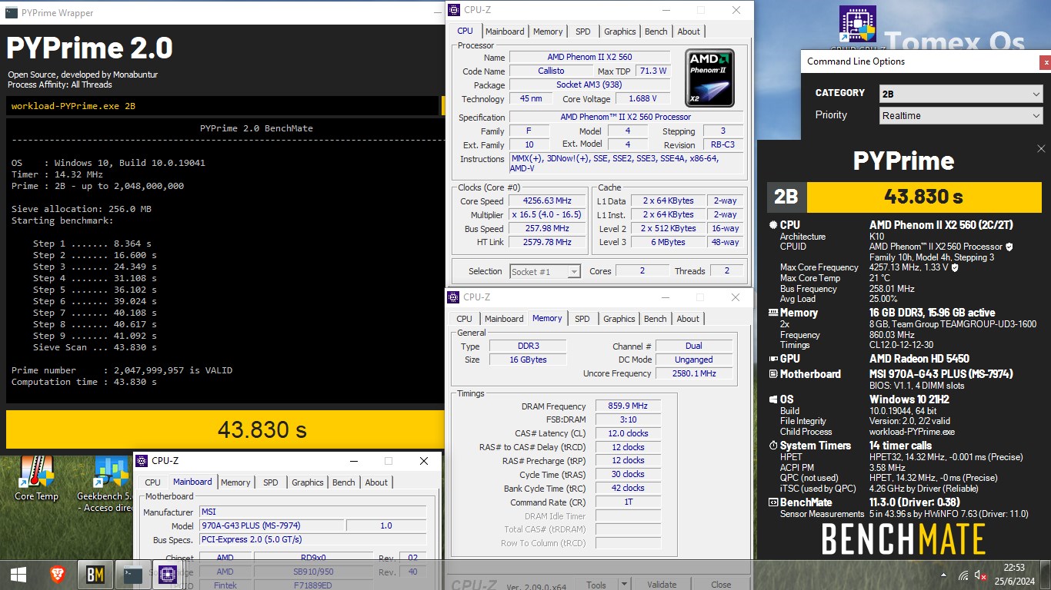Click the large yellow 43.830 s result bar

(225, 429)
